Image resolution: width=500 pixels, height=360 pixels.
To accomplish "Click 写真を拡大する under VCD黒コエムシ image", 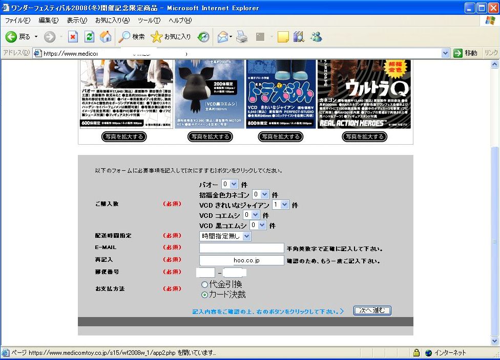I will pos(210,137).
